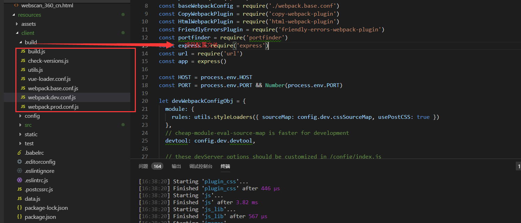
Task: Click the cheap-module-eval-source-map comment line
Action: coord(257,133)
